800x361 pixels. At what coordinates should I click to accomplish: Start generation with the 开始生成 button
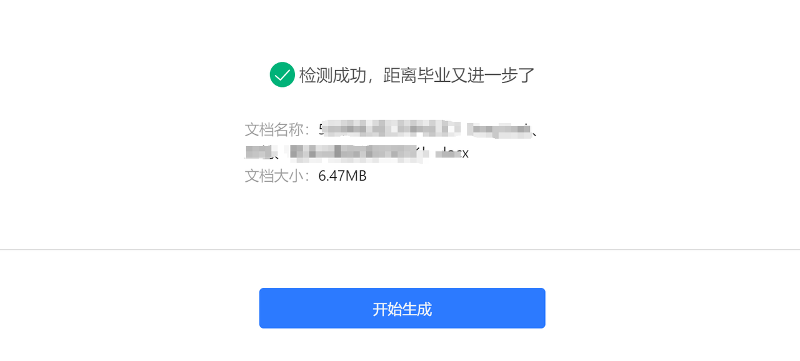click(x=402, y=309)
